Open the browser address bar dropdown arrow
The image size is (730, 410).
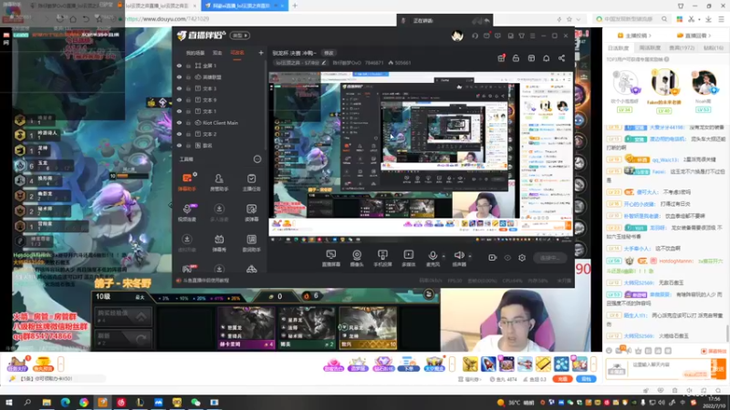pyautogui.click(x=579, y=19)
